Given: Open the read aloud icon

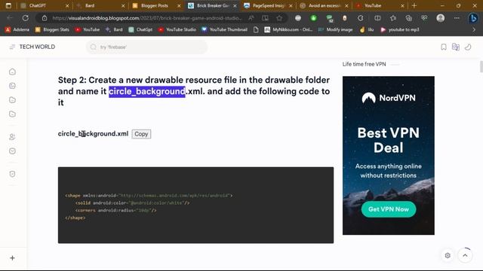Looking at the screenshot, I should [251, 18].
